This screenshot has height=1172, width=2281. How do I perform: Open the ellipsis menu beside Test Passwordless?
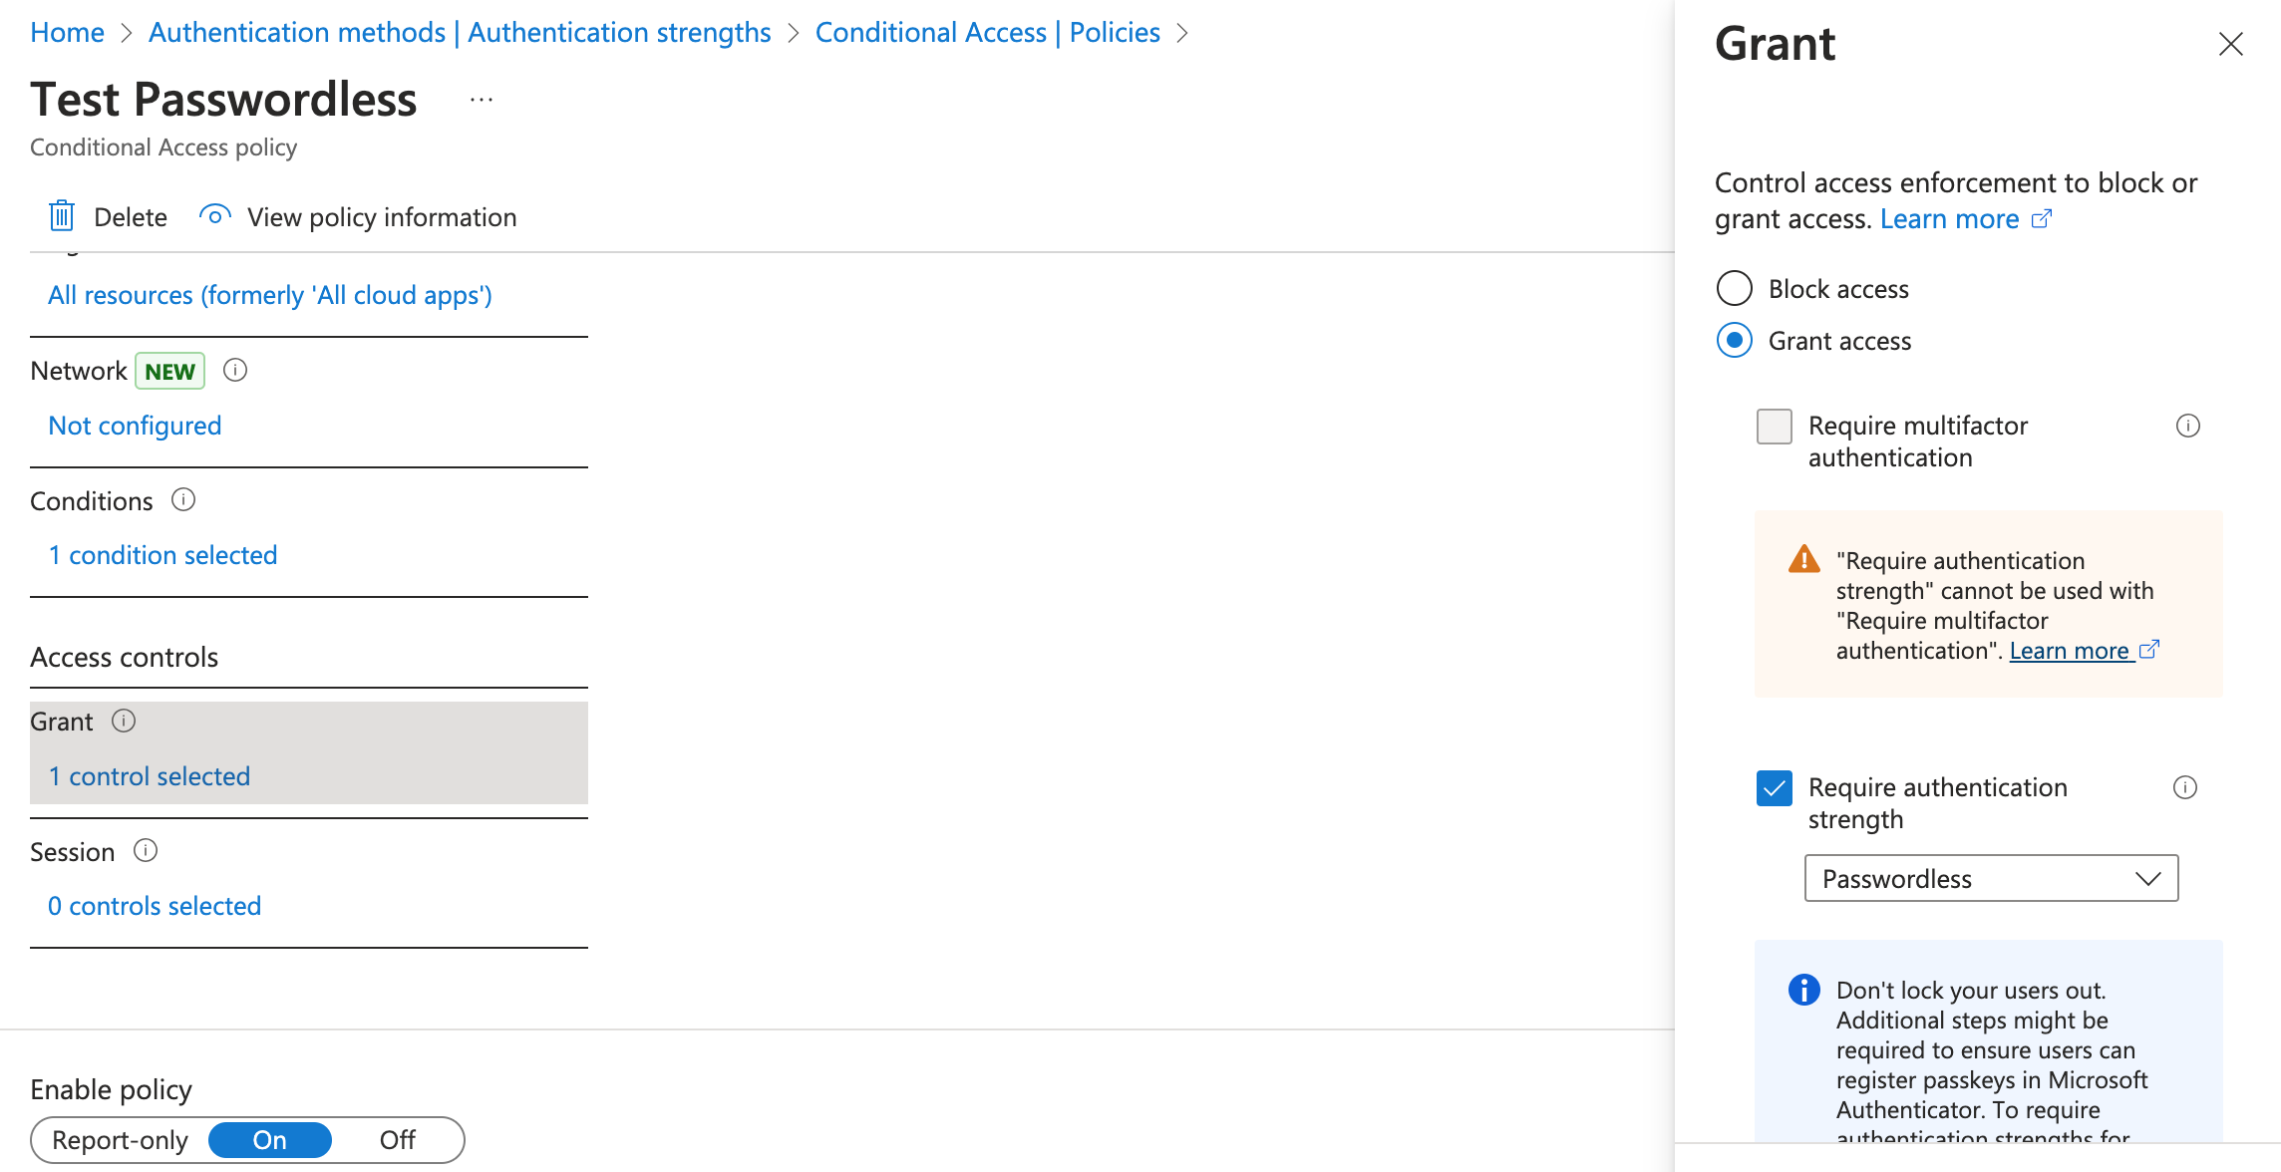(x=482, y=100)
